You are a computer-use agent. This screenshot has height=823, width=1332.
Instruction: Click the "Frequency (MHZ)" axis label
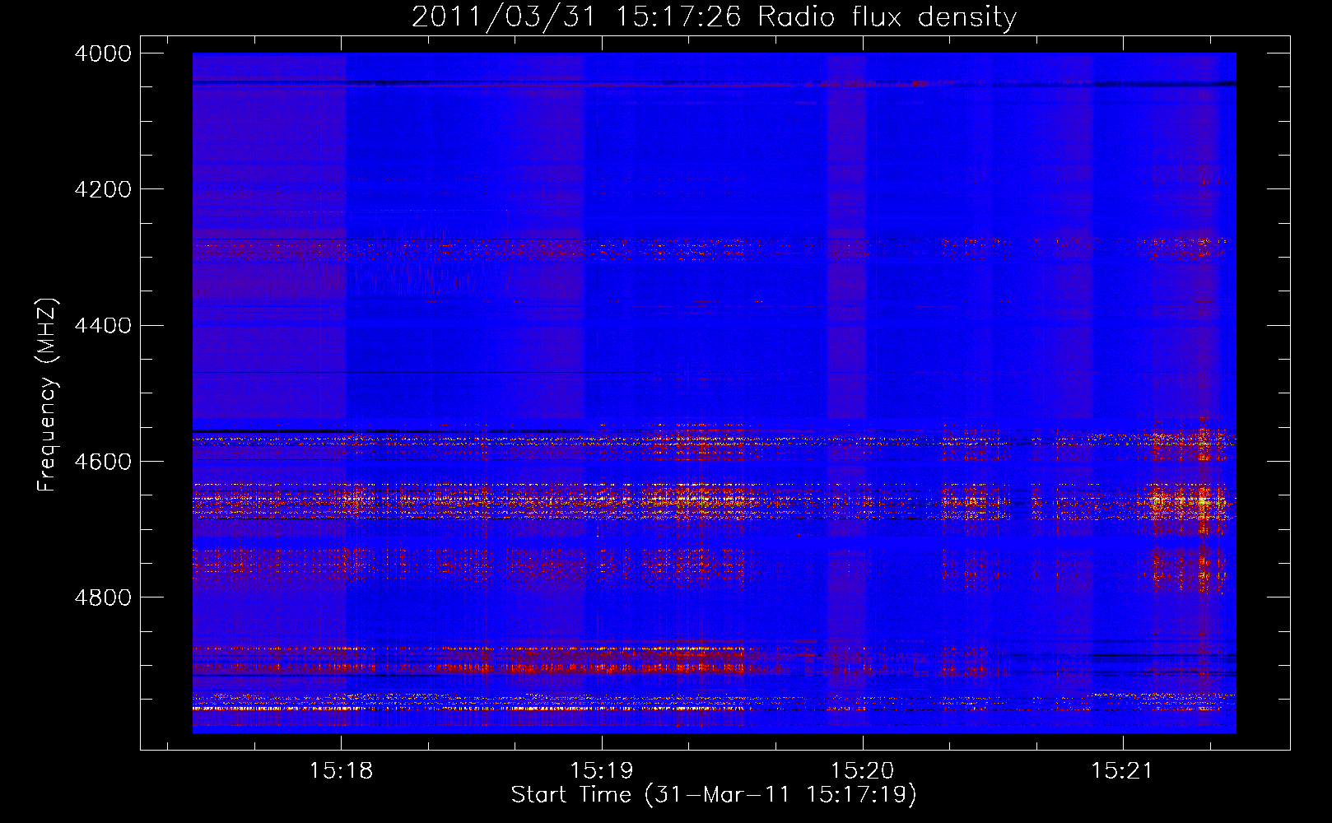[47, 395]
